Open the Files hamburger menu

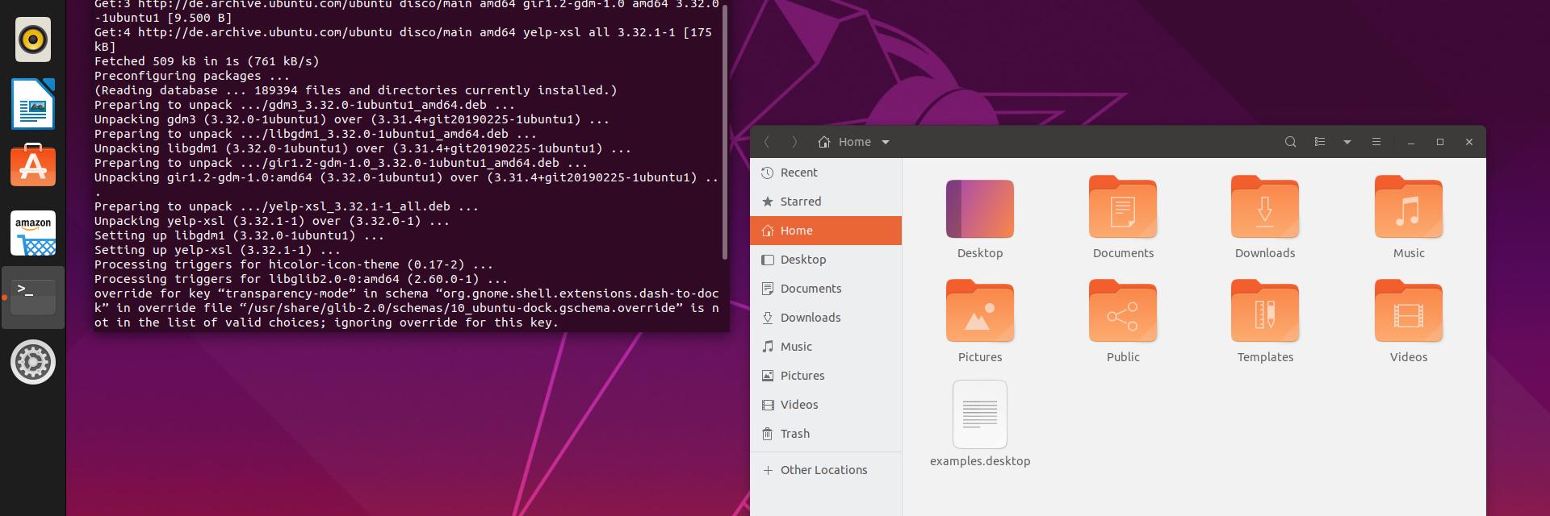click(x=1376, y=142)
